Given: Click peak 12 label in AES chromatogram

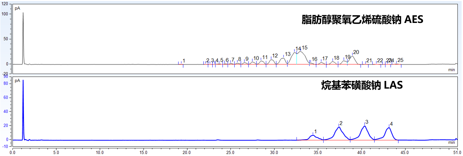Looking at the screenshot, I should point(275,56).
